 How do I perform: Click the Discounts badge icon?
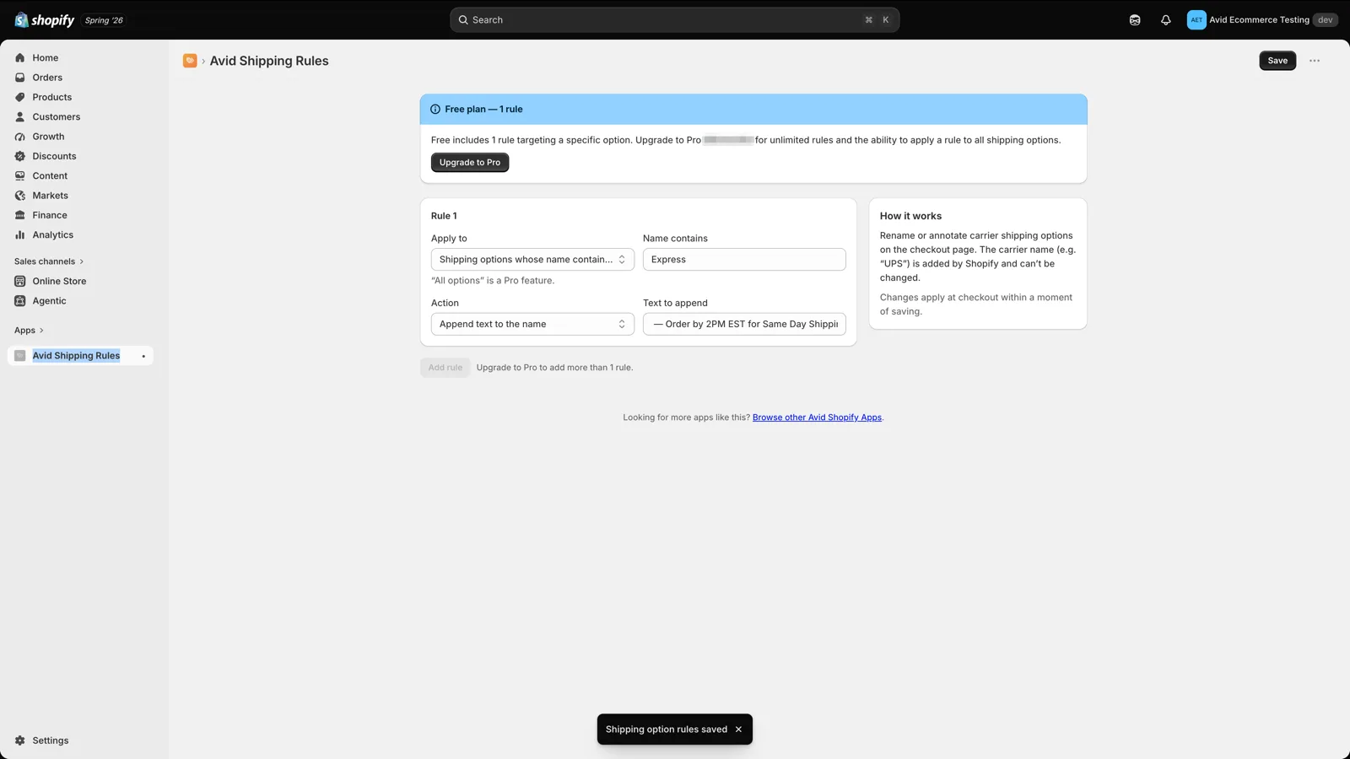pos(20,156)
